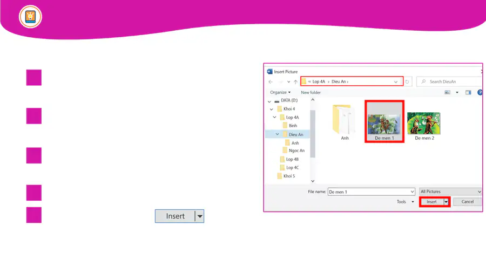Click the Up one level arrow
This screenshot has height=273, width=486.
click(x=295, y=82)
